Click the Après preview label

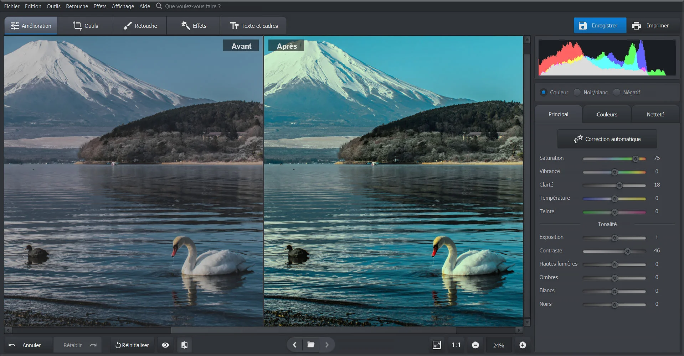287,46
